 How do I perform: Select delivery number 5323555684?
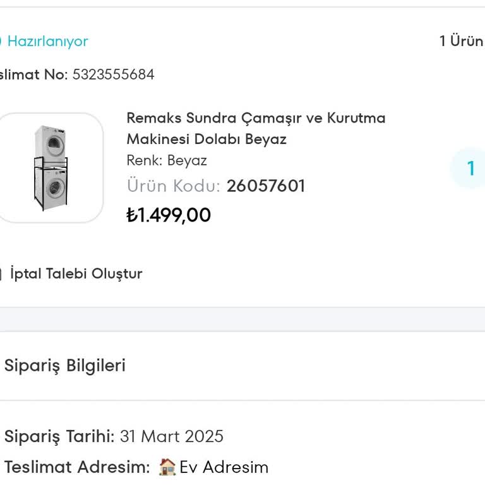(114, 75)
